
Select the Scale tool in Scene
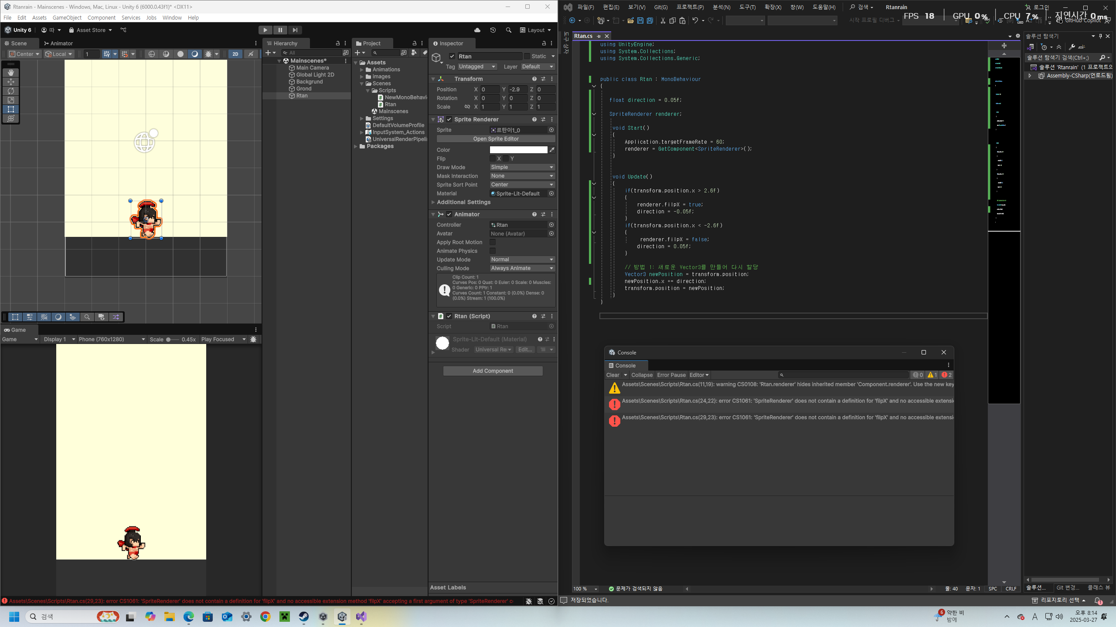(11, 100)
